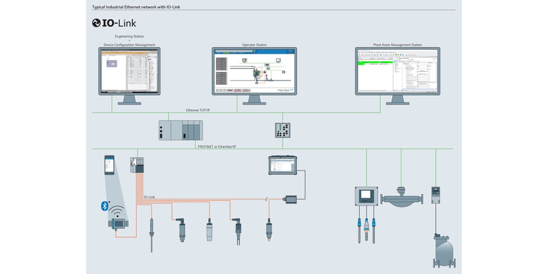Click the 'Ethernet TCP/IP' label
Screen dimensions: 548x274
(x=198, y=110)
